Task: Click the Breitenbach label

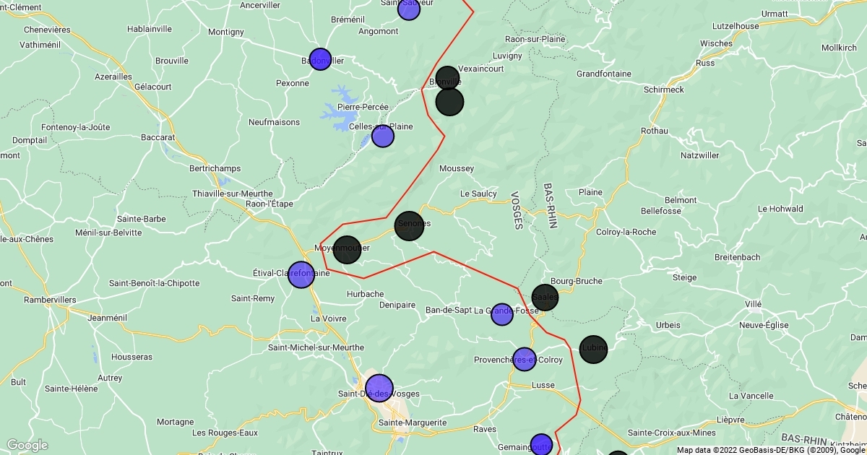Action: (737, 257)
